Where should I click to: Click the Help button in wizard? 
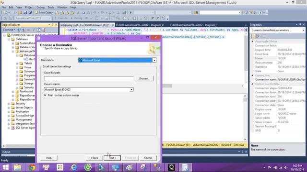tap(49, 158)
